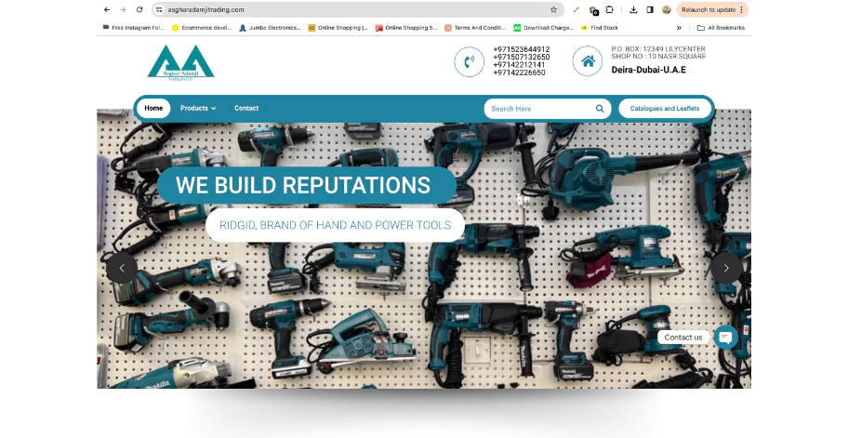
Task: Open the Contact us chat bubble icon
Action: [x=725, y=337]
